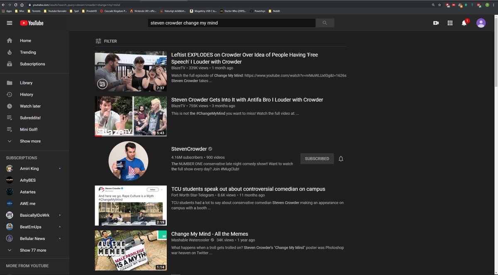The height and width of the screenshot is (275, 498).
Task: Click the Subreddits! playlist icon
Action: pos(10,118)
